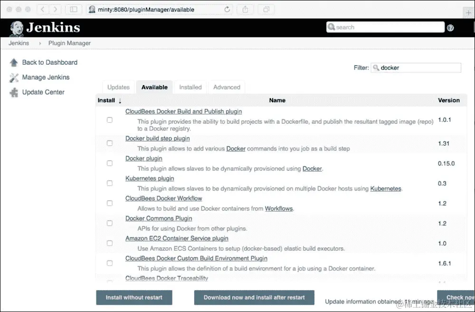Check CloudBees Docker Build and Publish checkbox

[x=110, y=120]
